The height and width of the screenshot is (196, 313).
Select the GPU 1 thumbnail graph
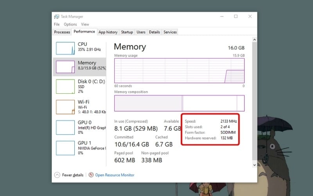pyautogui.click(x=65, y=148)
